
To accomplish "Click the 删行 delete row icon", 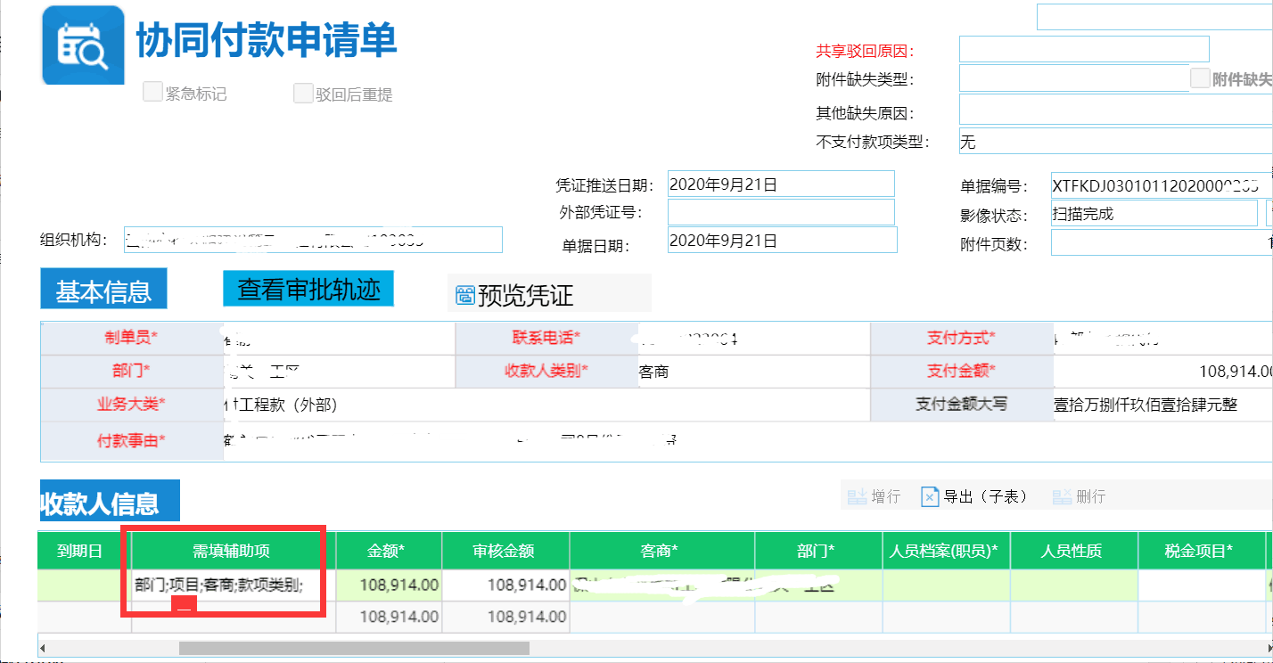I will [1062, 496].
